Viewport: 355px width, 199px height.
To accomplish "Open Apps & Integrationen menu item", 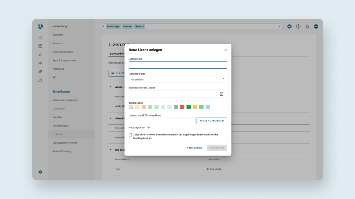I will click(64, 60).
